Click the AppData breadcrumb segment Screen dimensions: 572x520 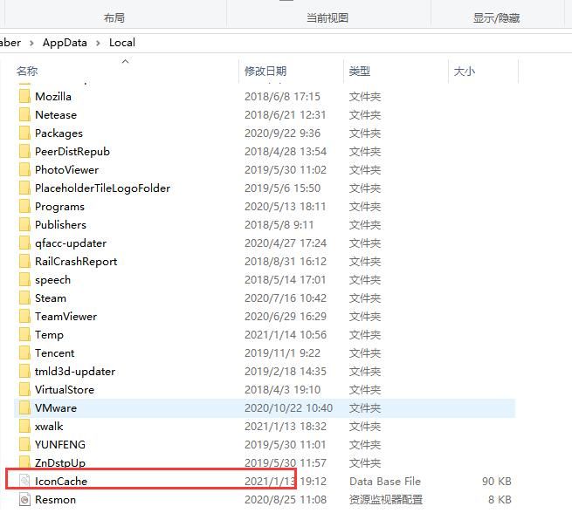coord(65,43)
